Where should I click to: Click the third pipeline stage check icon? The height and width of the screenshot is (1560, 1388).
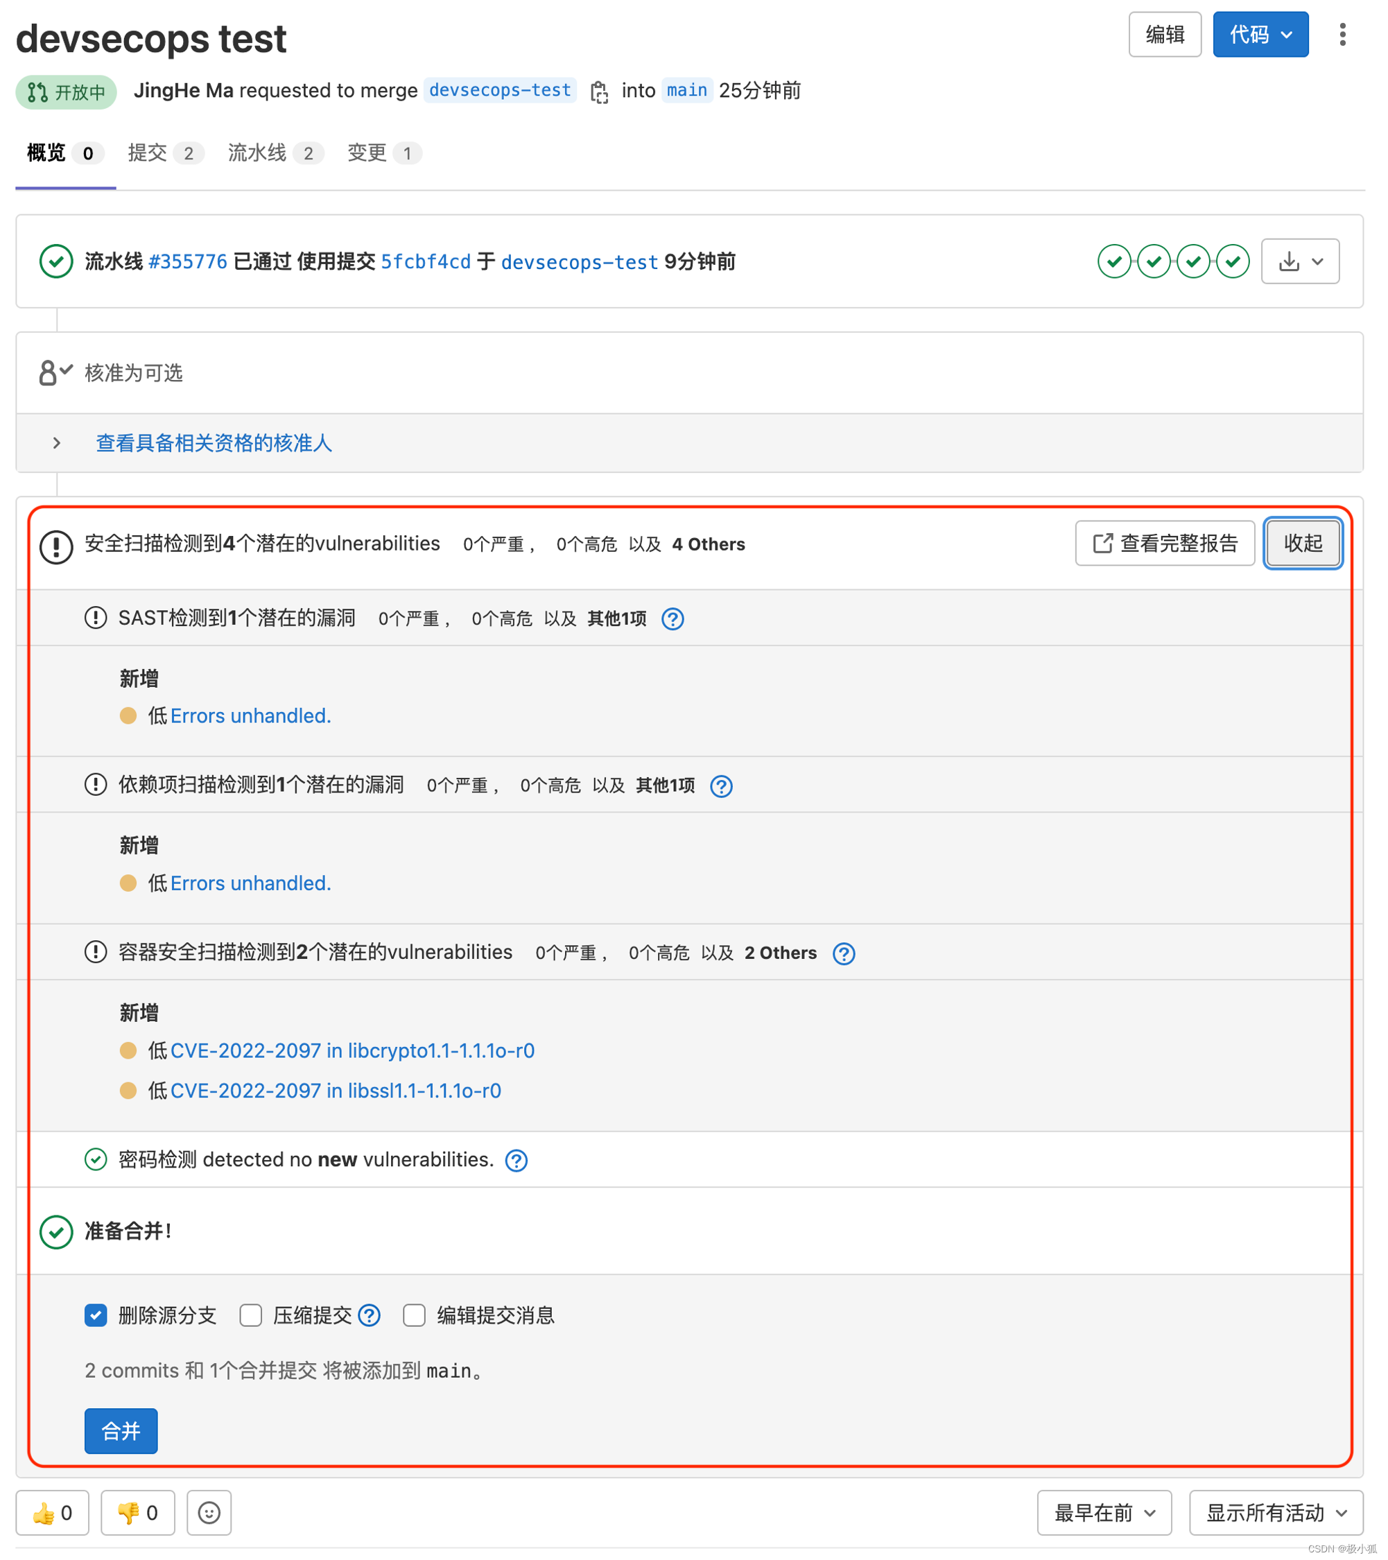(1193, 261)
